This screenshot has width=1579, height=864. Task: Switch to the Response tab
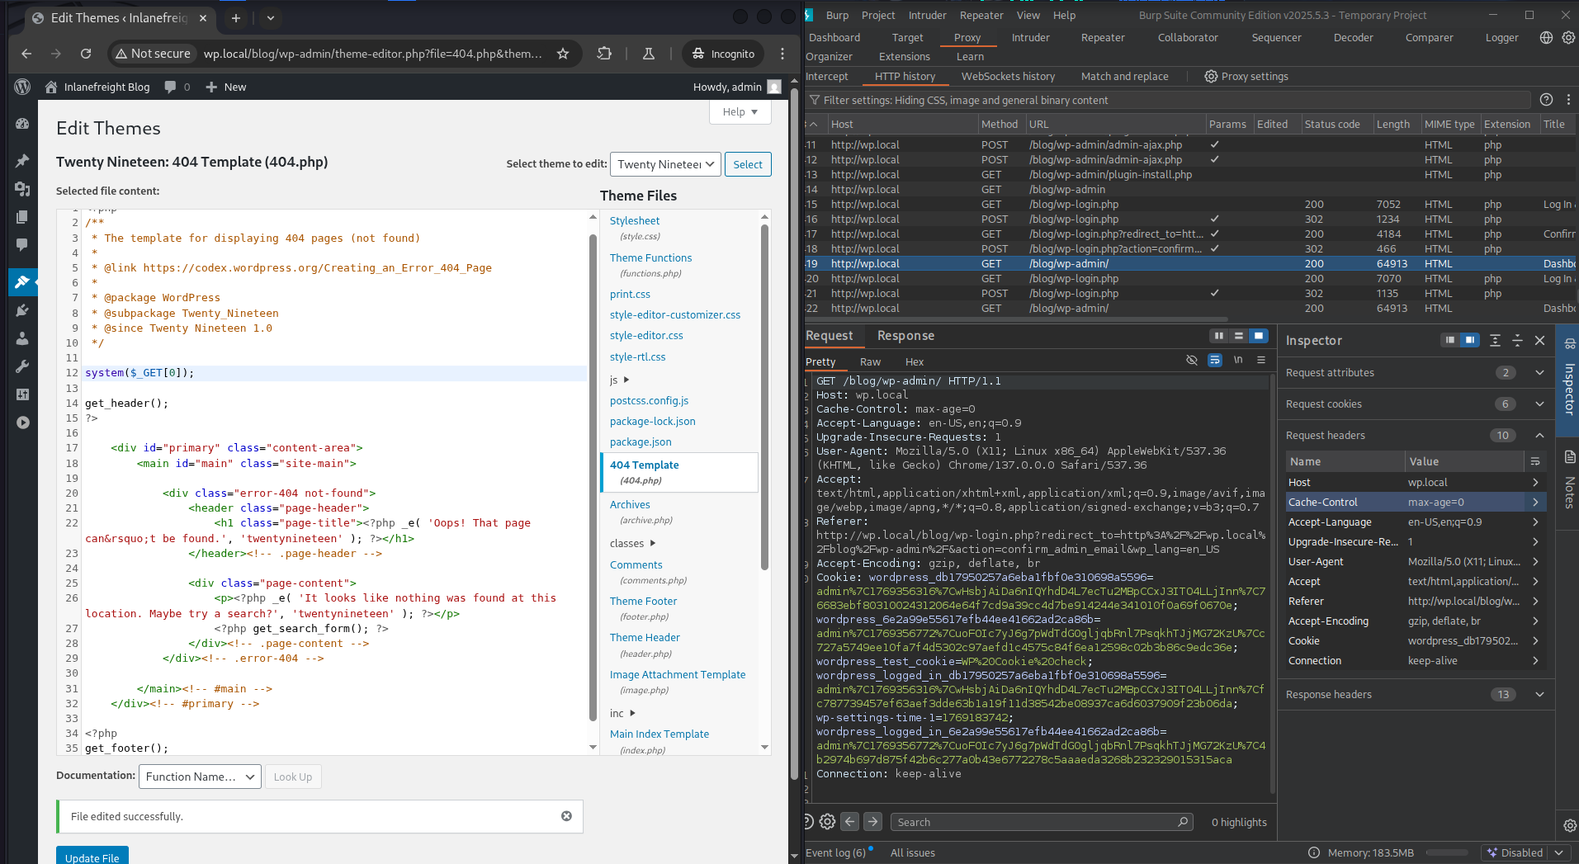pos(905,336)
